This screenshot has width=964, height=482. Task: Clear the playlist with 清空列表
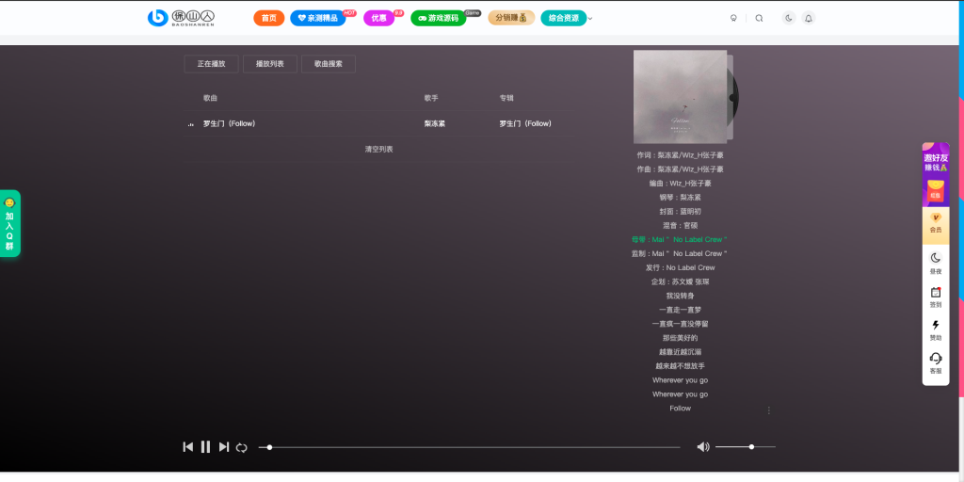[x=378, y=150]
